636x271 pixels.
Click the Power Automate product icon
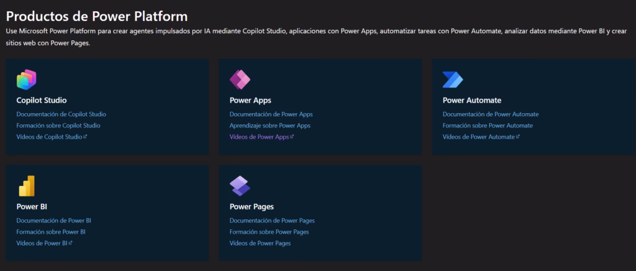tap(453, 80)
